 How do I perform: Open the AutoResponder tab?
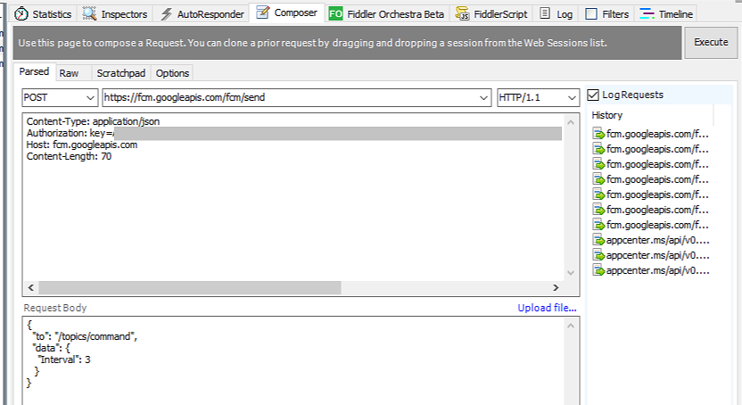(202, 13)
